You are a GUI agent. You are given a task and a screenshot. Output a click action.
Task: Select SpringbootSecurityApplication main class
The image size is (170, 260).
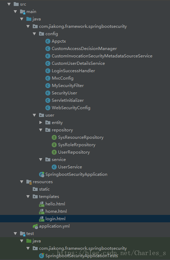[x=76, y=174]
